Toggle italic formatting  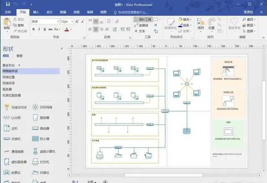click(x=39, y=29)
